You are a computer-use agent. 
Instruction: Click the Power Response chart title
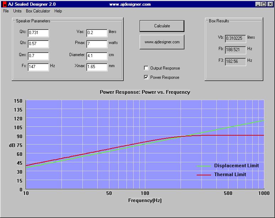145,92
